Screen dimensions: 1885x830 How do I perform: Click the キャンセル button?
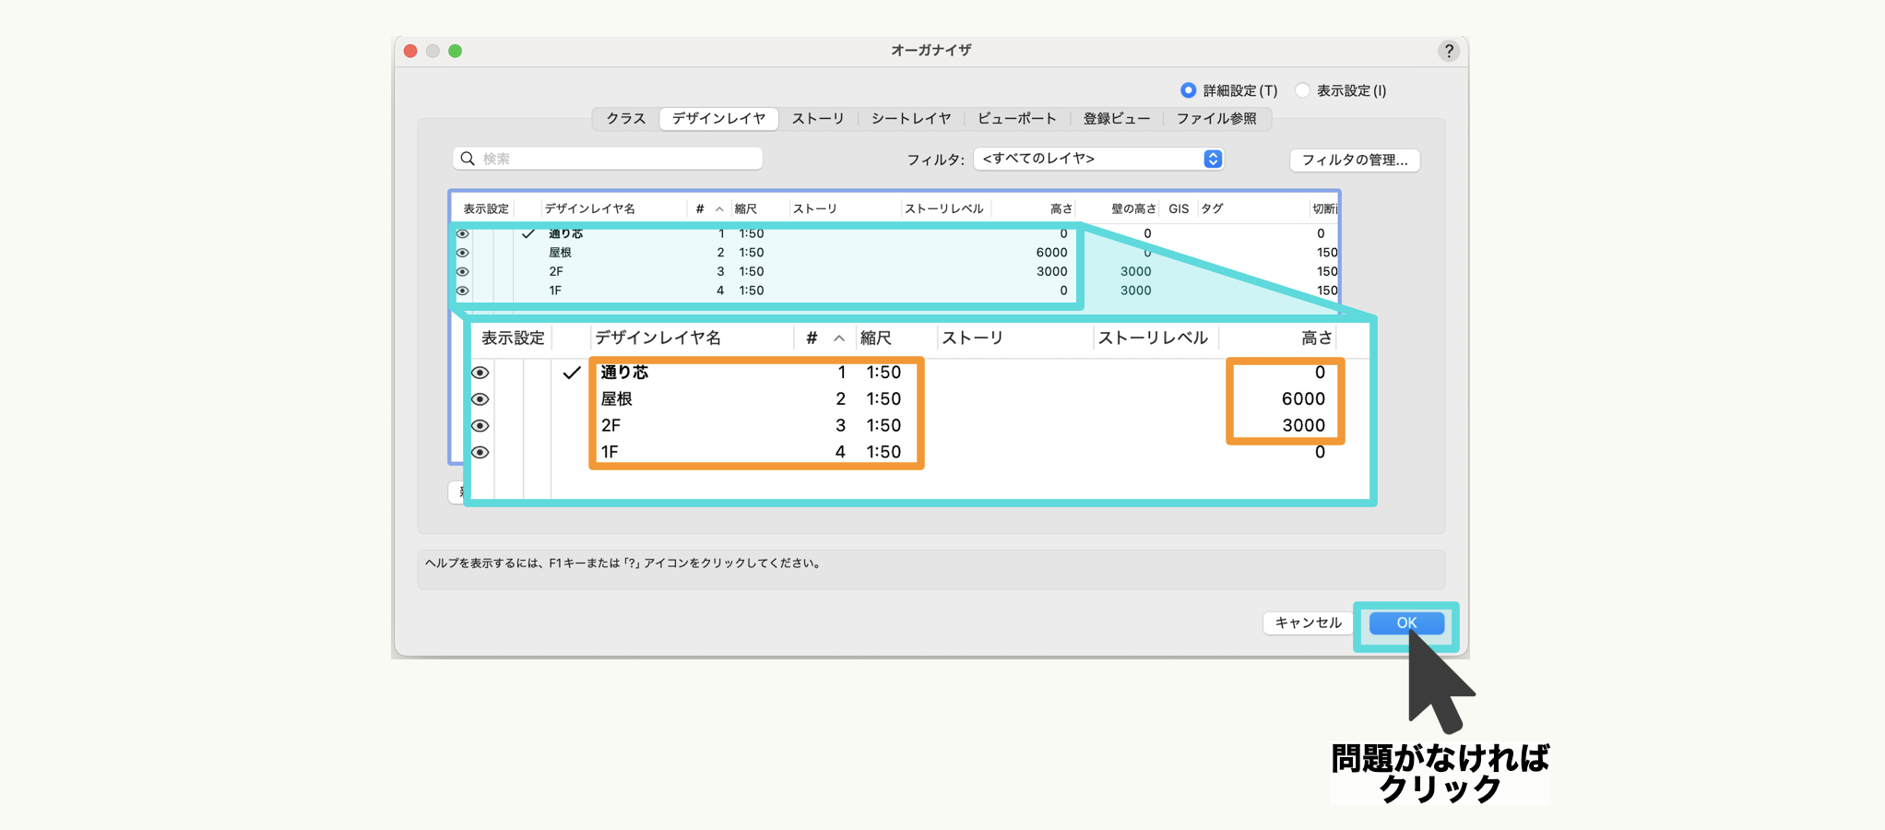click(x=1308, y=622)
